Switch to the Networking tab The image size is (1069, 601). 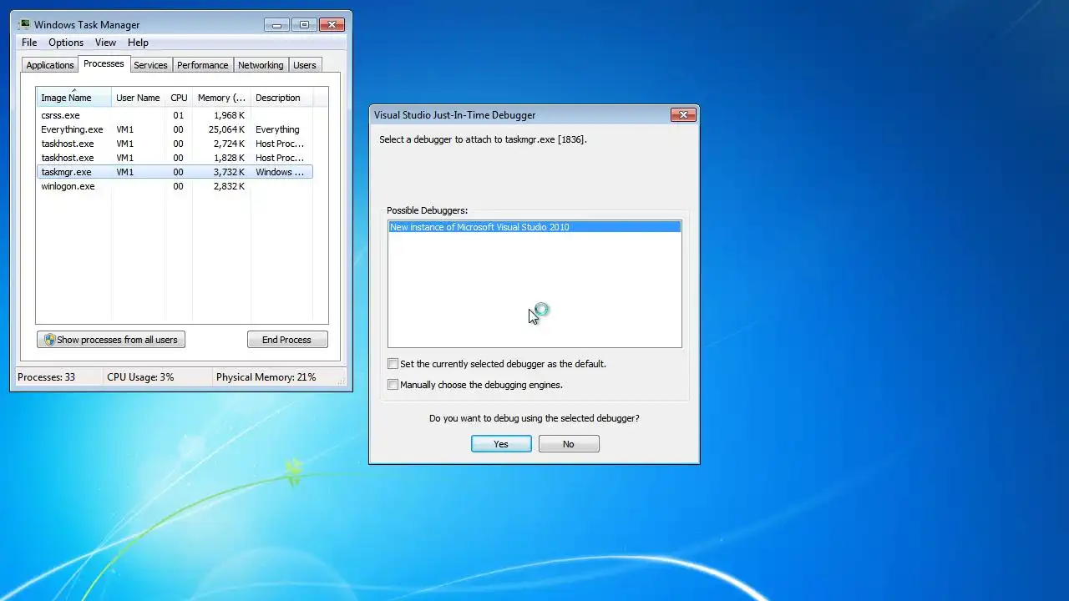click(261, 65)
